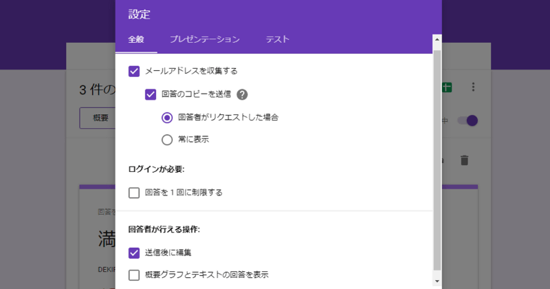Click scrollbar up arrow in settings dialog
The height and width of the screenshot is (289, 550).
pos(437,40)
